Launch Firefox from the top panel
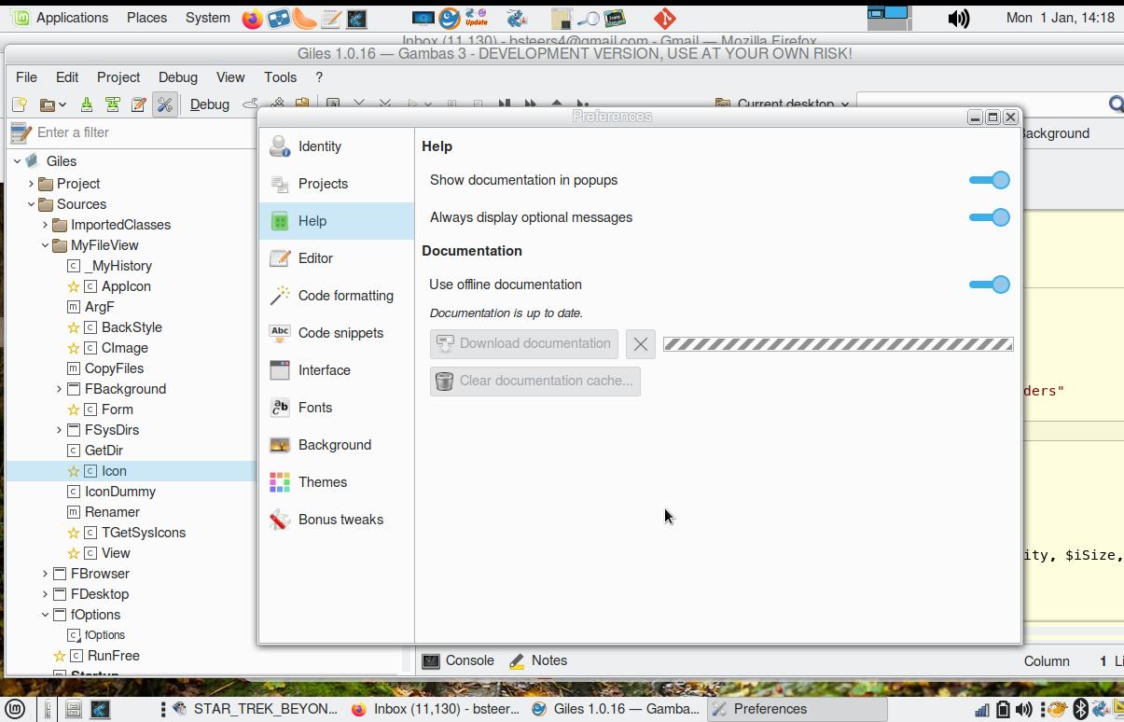The width and height of the screenshot is (1124, 722). pyautogui.click(x=252, y=18)
